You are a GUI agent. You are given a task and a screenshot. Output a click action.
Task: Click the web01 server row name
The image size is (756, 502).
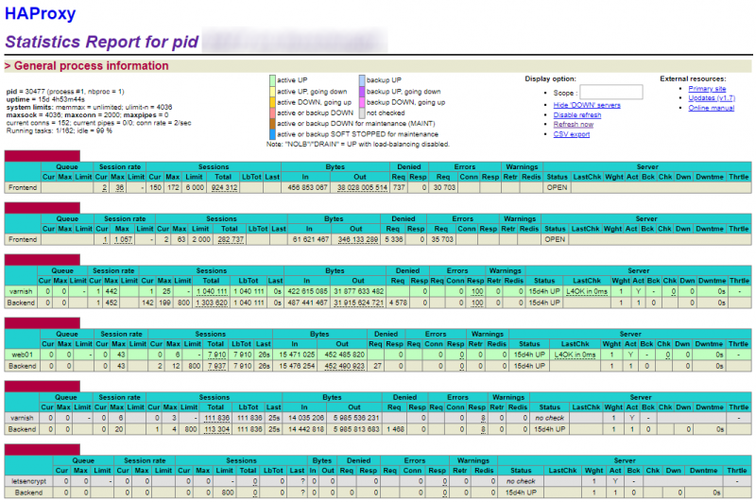pyautogui.click(x=22, y=355)
